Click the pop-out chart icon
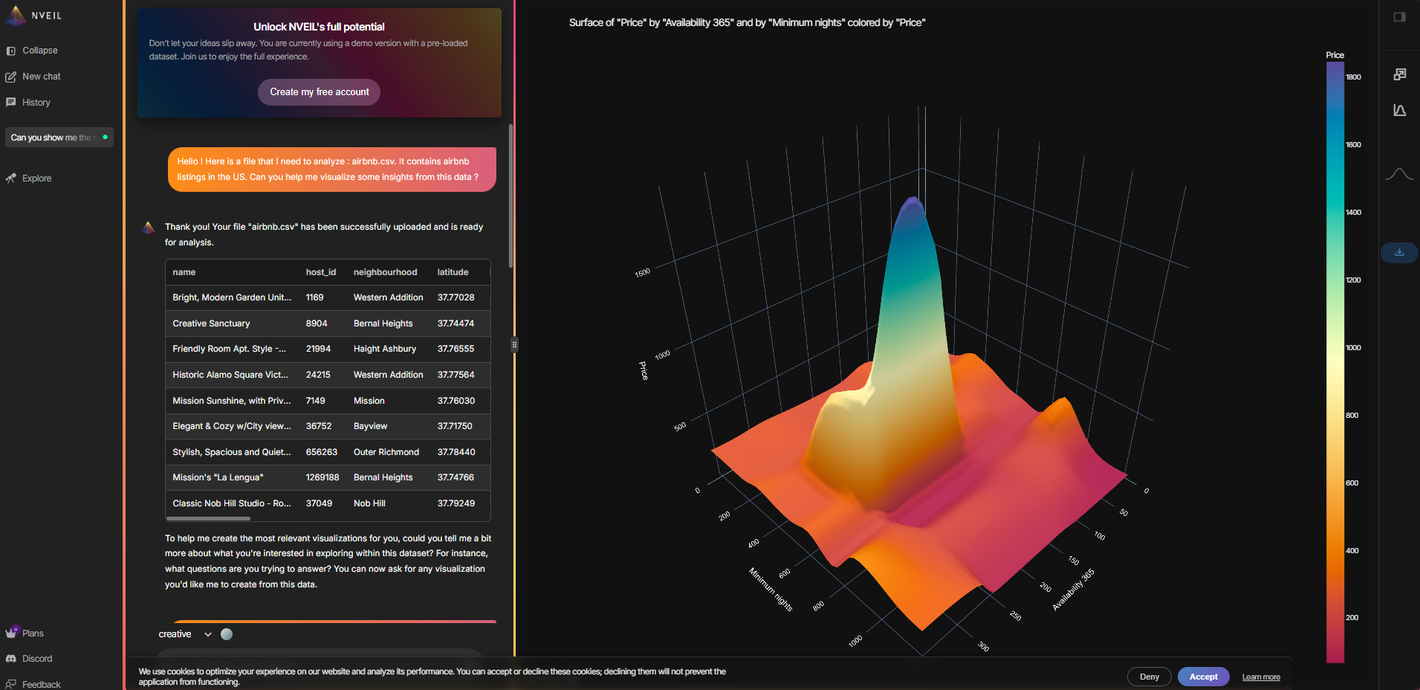 pyautogui.click(x=1399, y=74)
